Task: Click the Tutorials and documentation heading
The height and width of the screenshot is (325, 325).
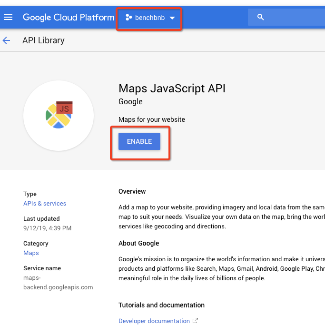Action: [x=161, y=305]
